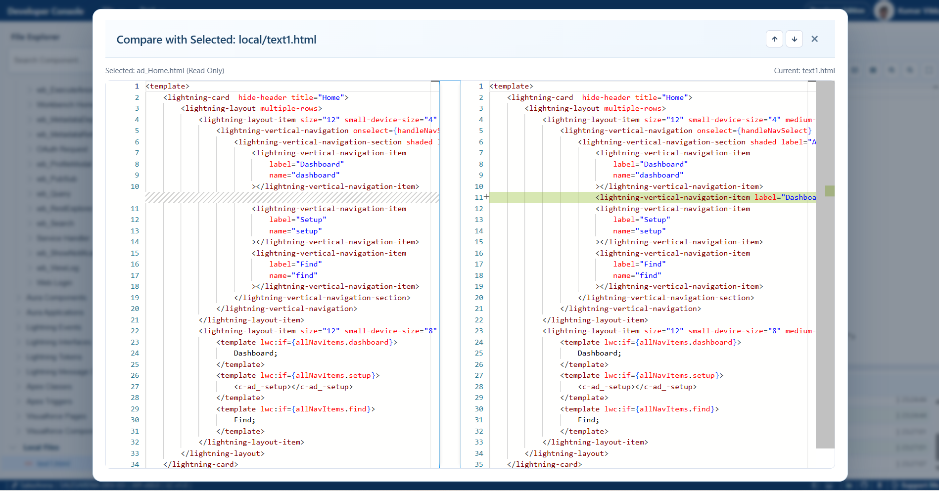The width and height of the screenshot is (939, 491).
Task: Click the hatched placeholder row in ad_Home.html pane
Action: [x=292, y=197]
